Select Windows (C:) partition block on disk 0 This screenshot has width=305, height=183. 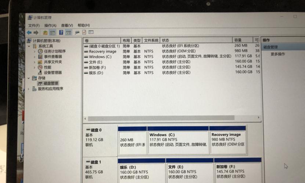[178, 140]
